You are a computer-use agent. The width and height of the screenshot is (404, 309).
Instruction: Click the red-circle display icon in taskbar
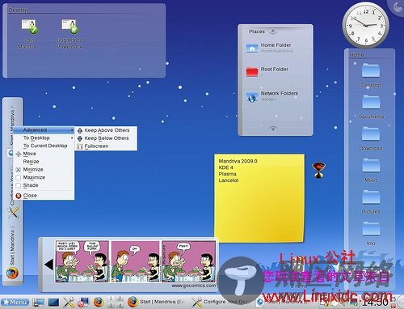point(83,303)
